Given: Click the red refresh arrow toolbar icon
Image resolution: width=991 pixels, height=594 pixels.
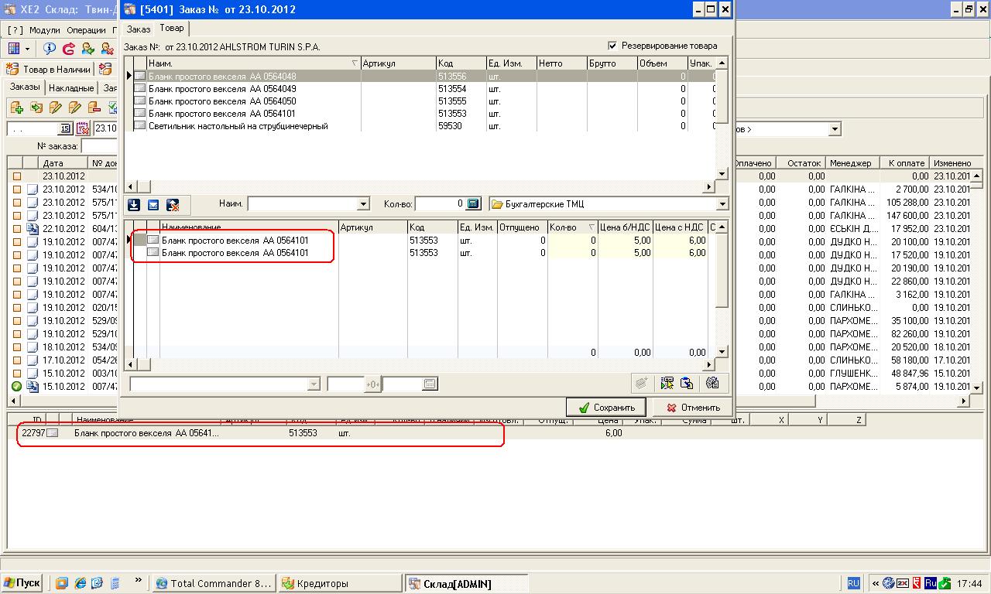Looking at the screenshot, I should coord(68,49).
